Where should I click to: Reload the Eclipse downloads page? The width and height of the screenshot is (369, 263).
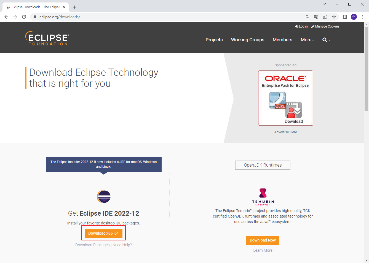[24, 17]
